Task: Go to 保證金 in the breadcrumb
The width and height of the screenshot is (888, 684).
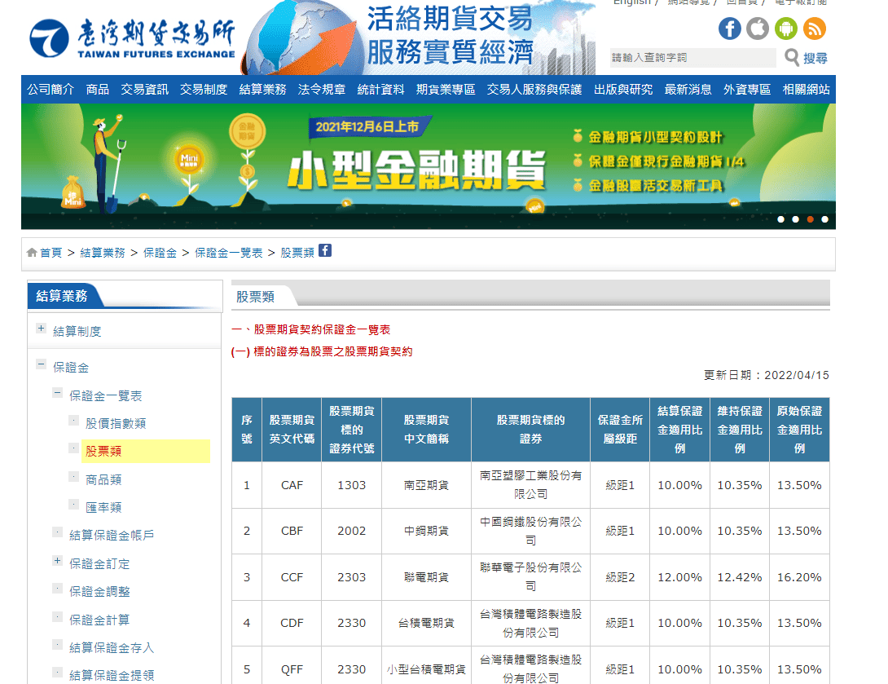Action: (x=160, y=253)
